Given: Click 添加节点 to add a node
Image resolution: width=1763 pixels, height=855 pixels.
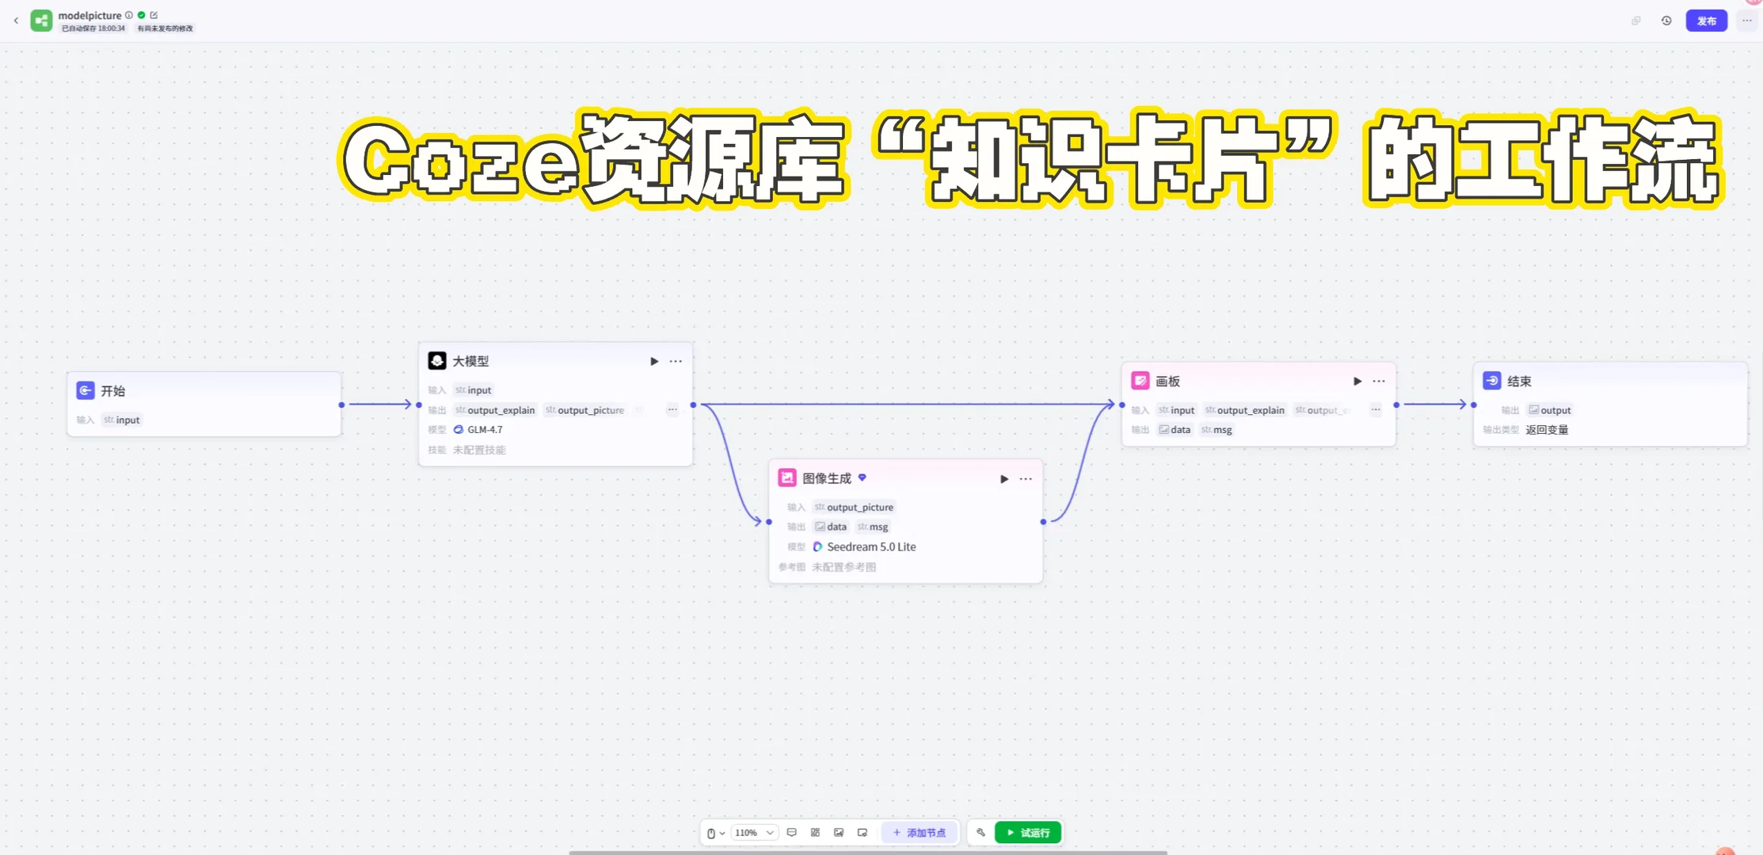Looking at the screenshot, I should point(920,833).
